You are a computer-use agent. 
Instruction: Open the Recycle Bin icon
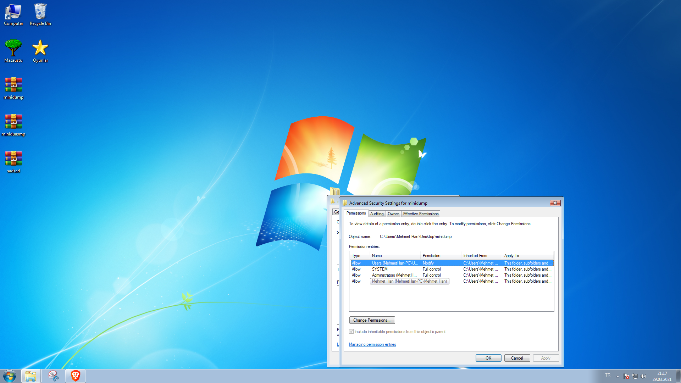[40, 14]
